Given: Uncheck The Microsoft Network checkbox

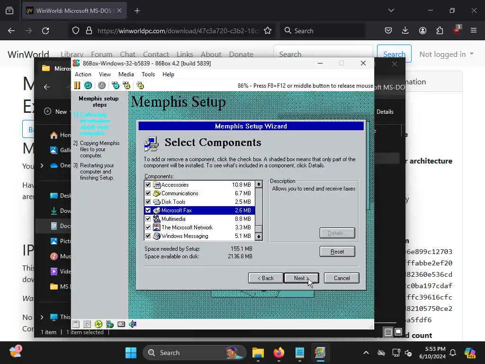Looking at the screenshot, I should pos(148,227).
